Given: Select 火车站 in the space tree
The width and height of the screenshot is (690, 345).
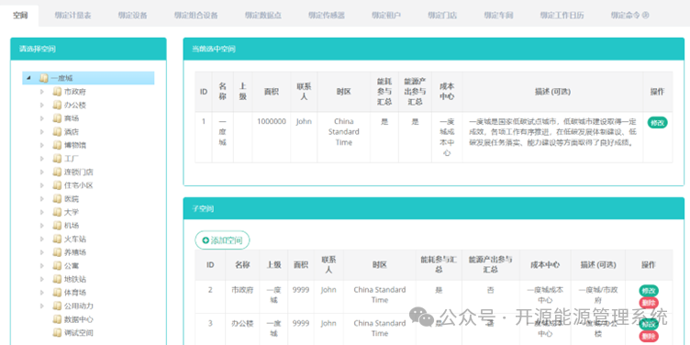Looking at the screenshot, I should [x=75, y=239].
